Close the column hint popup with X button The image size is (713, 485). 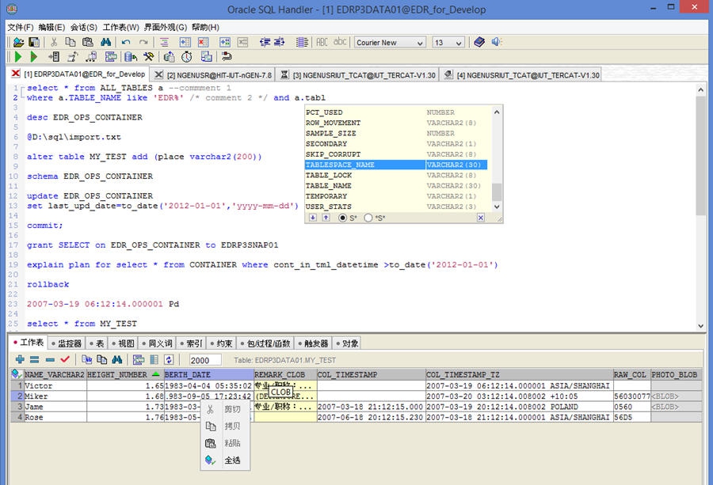pos(481,218)
